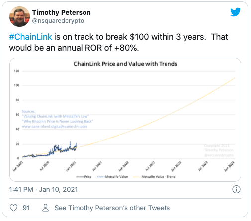This screenshot has height=221, width=251.
Task: Select the Price legend entry
Action: coord(84,177)
